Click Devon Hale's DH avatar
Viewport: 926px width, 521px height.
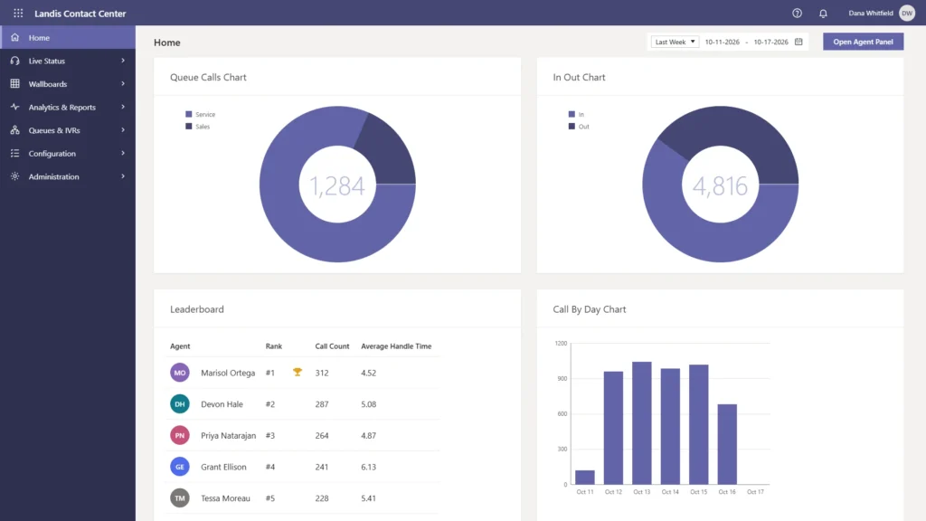pos(180,404)
